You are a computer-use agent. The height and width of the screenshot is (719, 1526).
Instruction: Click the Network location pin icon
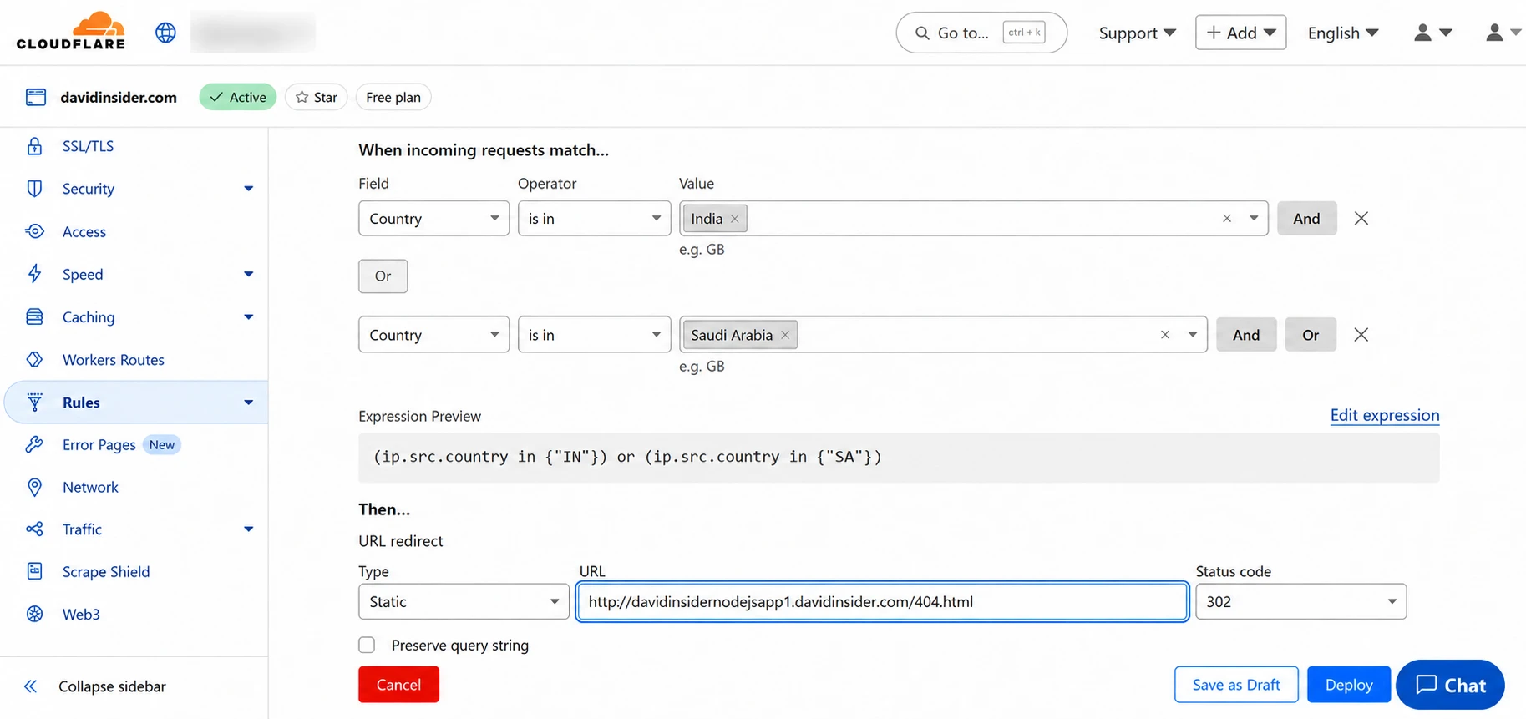coord(34,487)
